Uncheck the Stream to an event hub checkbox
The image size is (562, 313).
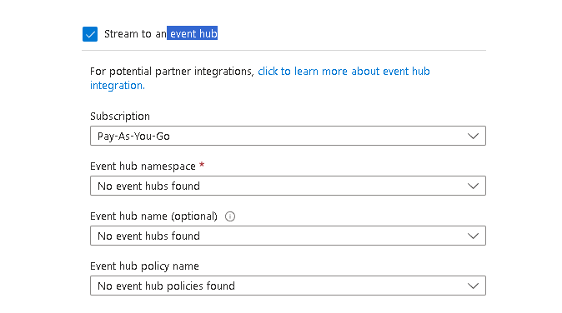point(90,34)
